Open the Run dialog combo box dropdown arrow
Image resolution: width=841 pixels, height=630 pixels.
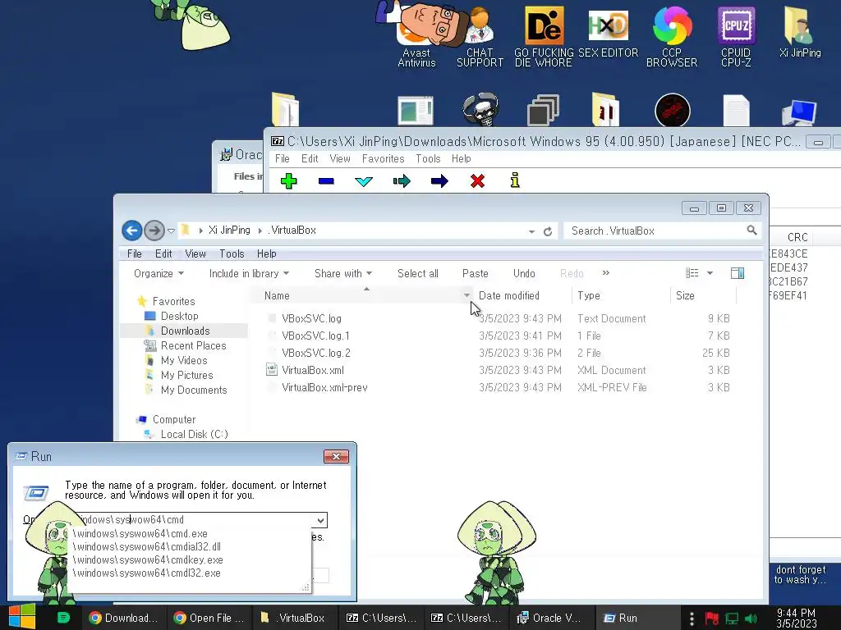(320, 520)
